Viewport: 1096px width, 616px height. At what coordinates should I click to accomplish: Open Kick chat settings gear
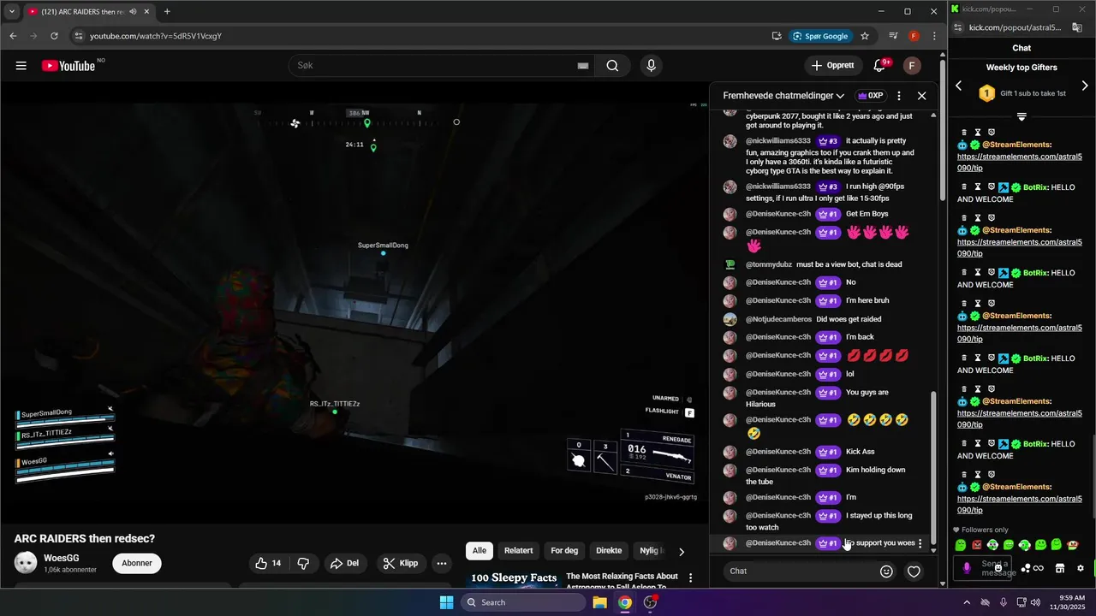click(1081, 568)
